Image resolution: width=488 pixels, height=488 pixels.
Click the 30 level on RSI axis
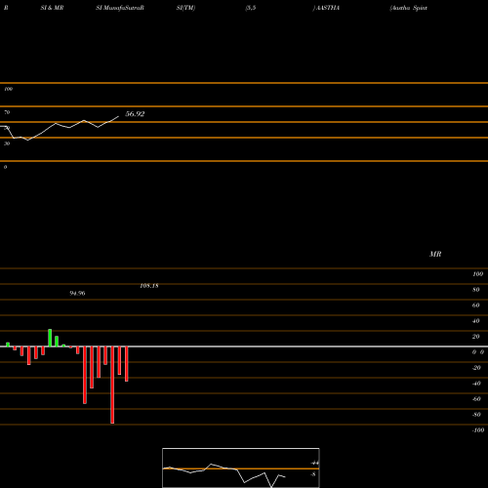click(x=7, y=143)
